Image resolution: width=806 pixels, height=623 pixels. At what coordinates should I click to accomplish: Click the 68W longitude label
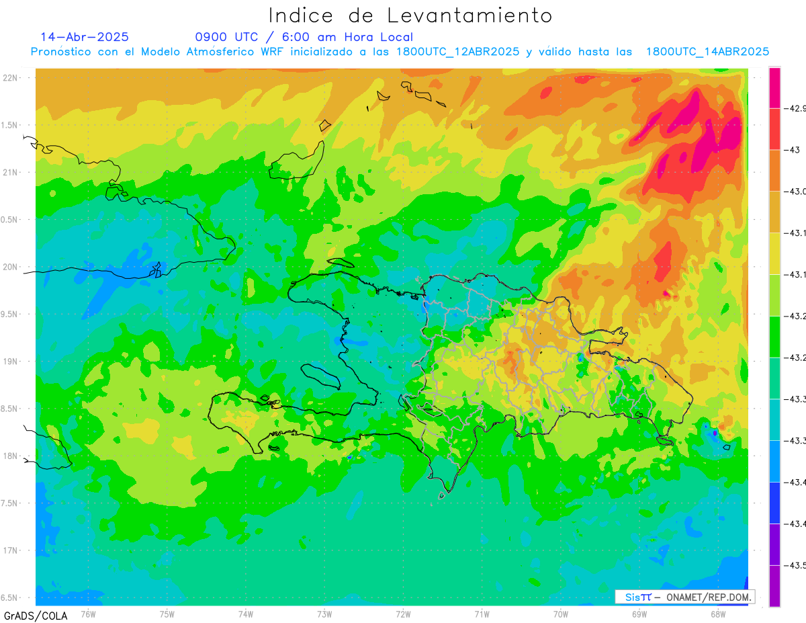(x=718, y=614)
